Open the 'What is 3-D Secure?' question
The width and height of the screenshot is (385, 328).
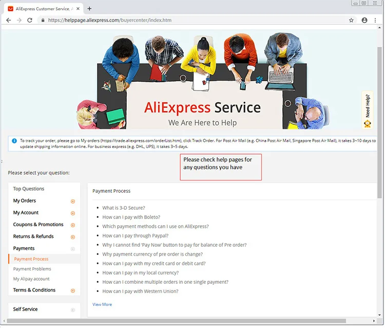124,208
